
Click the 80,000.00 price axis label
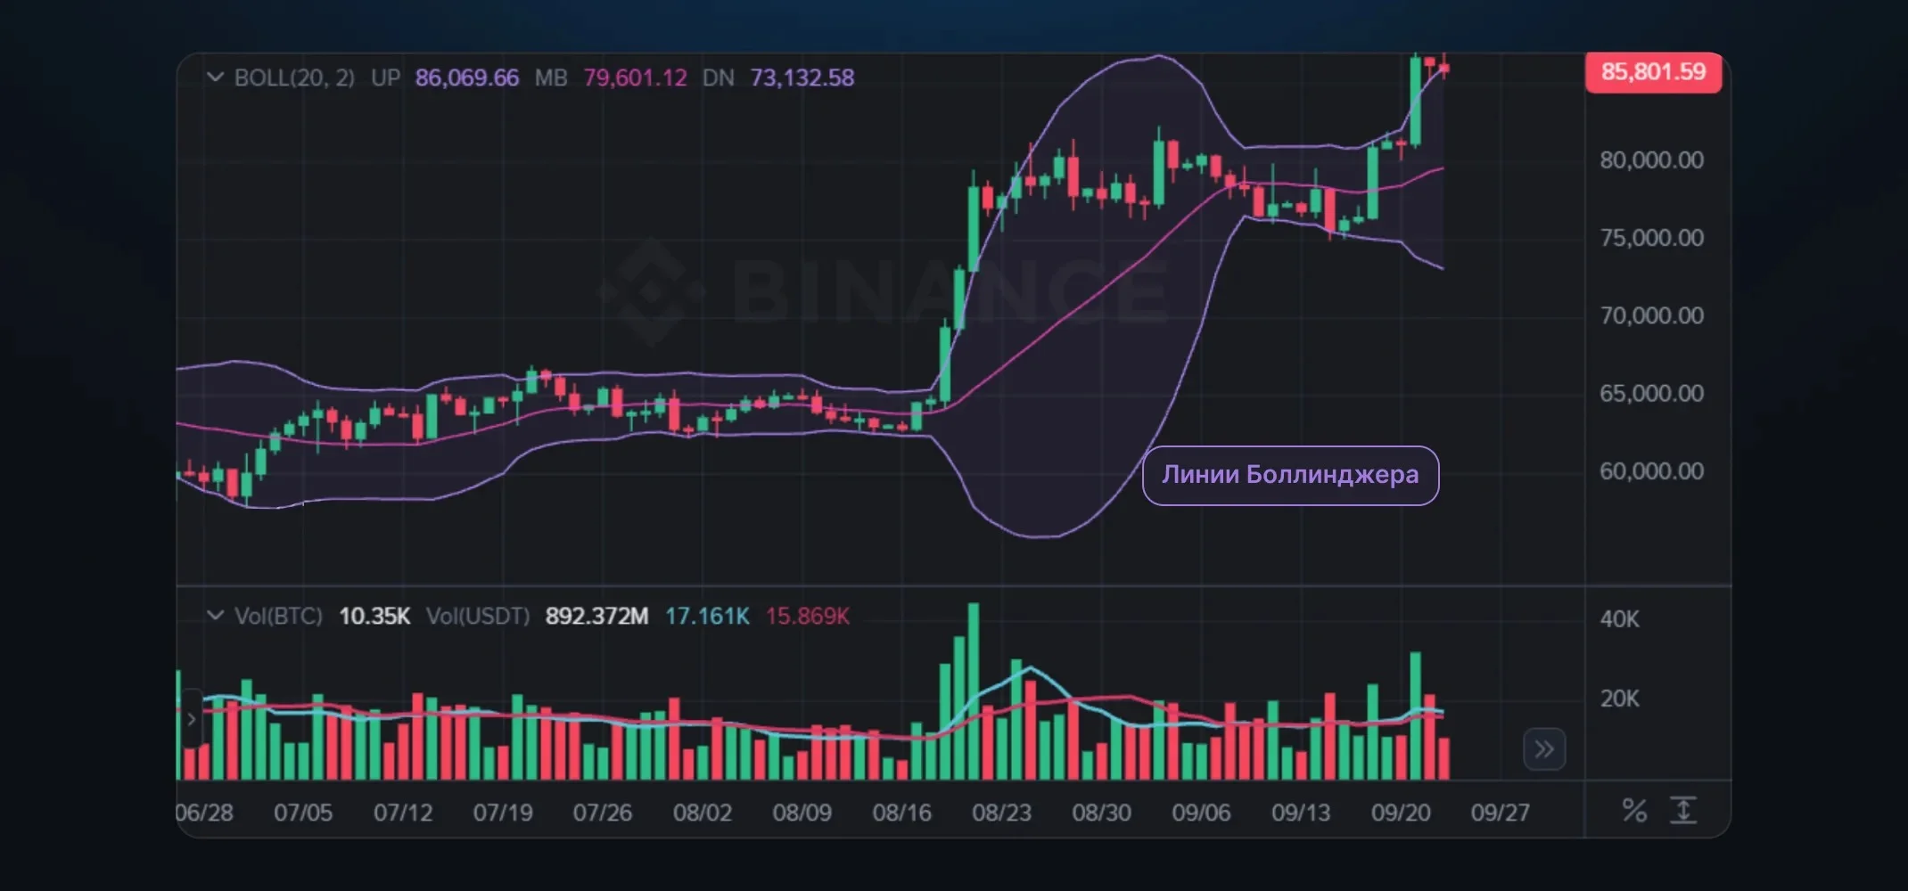1651,160
